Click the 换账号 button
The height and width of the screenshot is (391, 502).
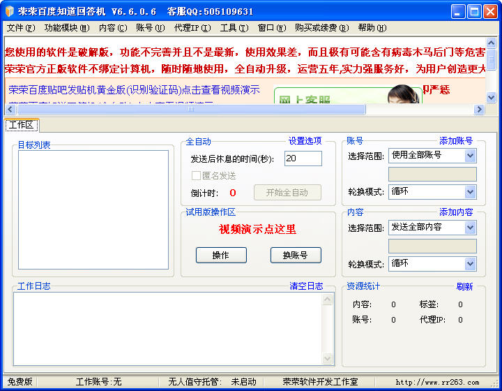point(296,255)
